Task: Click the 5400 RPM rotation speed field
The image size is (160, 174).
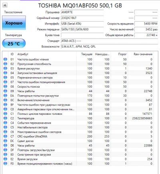Action: click(146, 24)
